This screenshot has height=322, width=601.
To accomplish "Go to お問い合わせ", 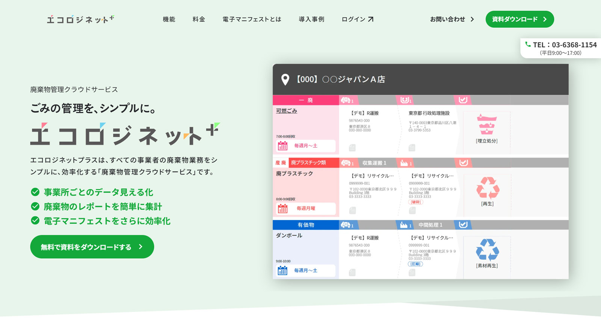I will [x=452, y=19].
